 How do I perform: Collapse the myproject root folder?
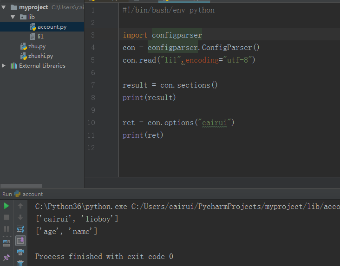(x=4, y=7)
